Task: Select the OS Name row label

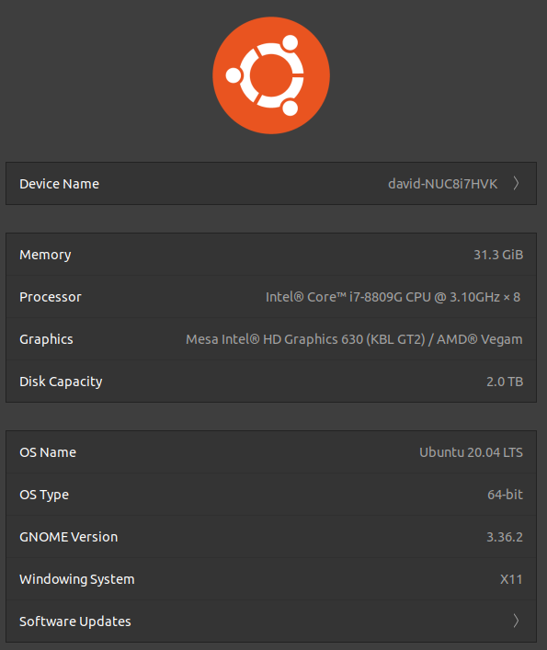Action: click(x=48, y=452)
